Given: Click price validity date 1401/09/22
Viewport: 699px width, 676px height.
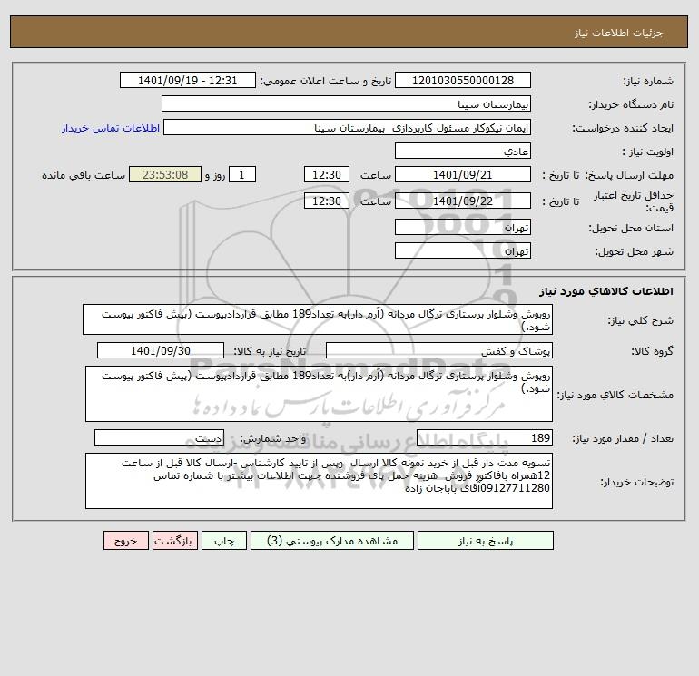Looking at the screenshot, I should (463, 201).
